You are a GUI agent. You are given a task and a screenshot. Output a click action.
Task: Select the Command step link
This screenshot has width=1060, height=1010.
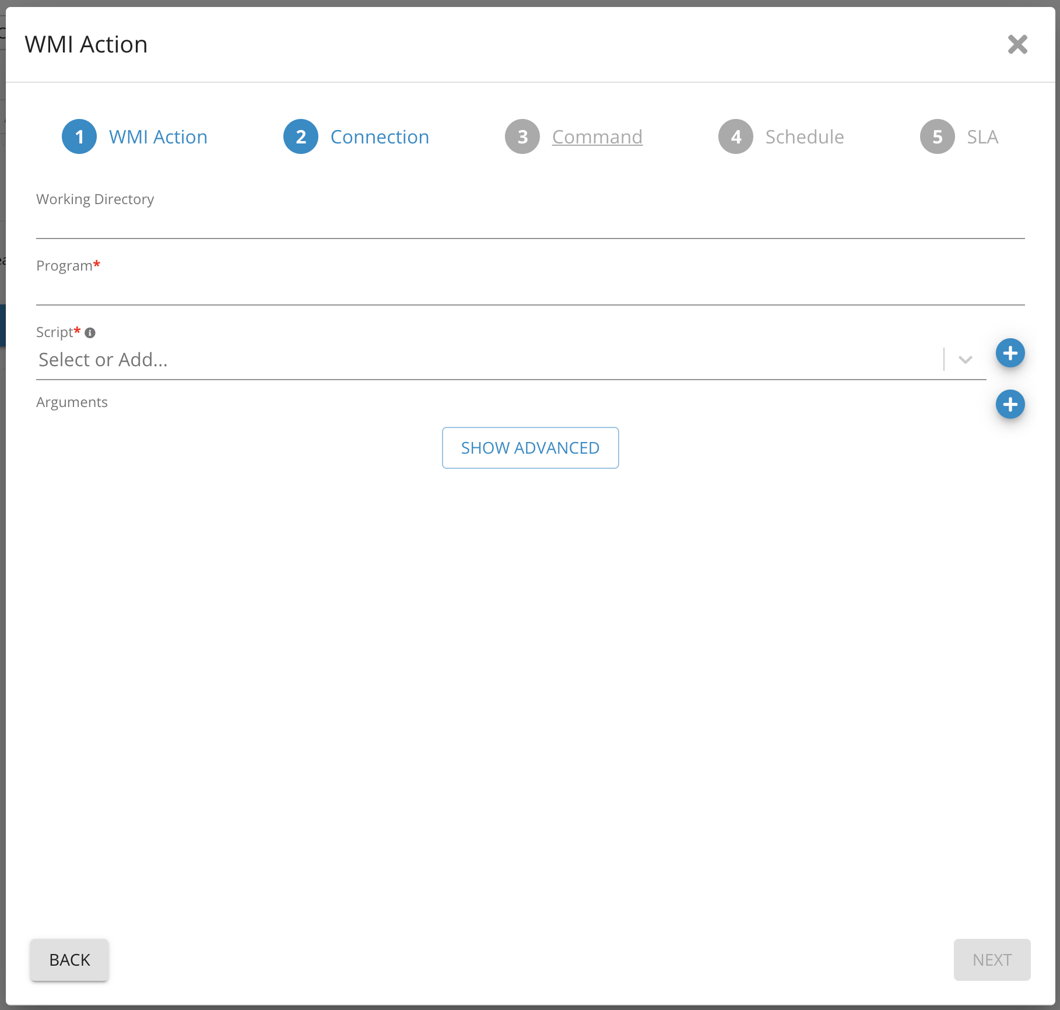(597, 137)
